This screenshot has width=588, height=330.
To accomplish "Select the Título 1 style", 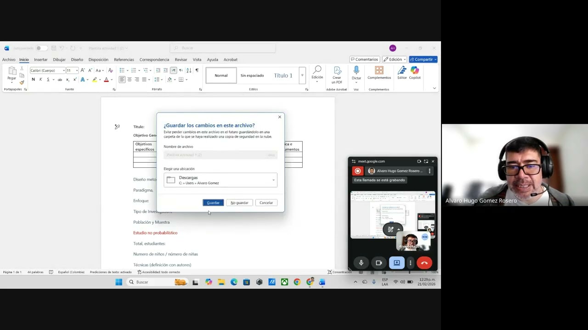I will coord(283,76).
